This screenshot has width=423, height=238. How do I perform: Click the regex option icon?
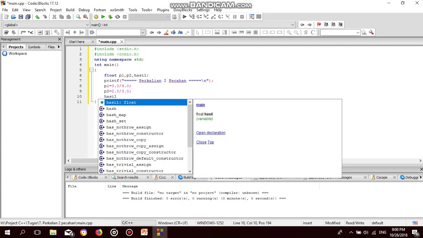tap(187, 32)
